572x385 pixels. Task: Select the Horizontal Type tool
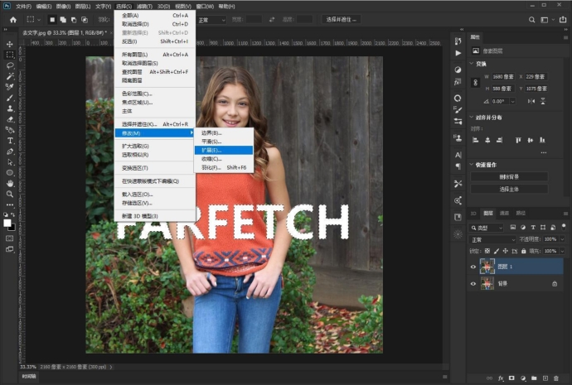(10, 141)
